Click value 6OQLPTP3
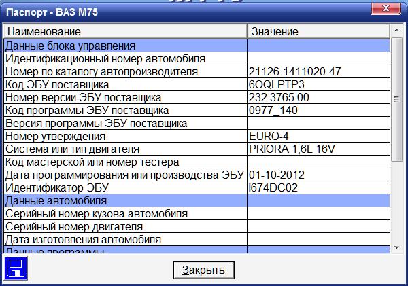This screenshot has height=286, width=408. (x=277, y=84)
